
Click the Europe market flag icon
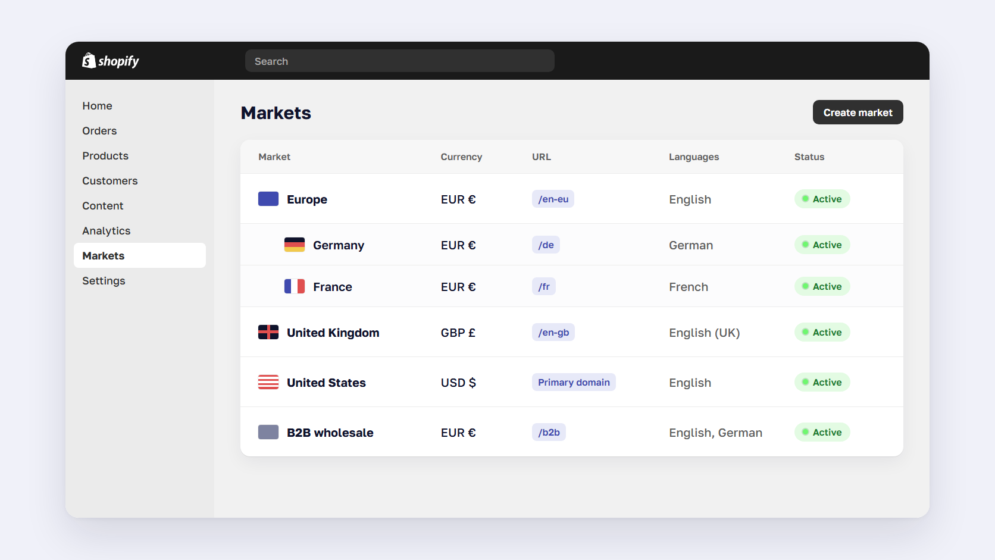(268, 199)
